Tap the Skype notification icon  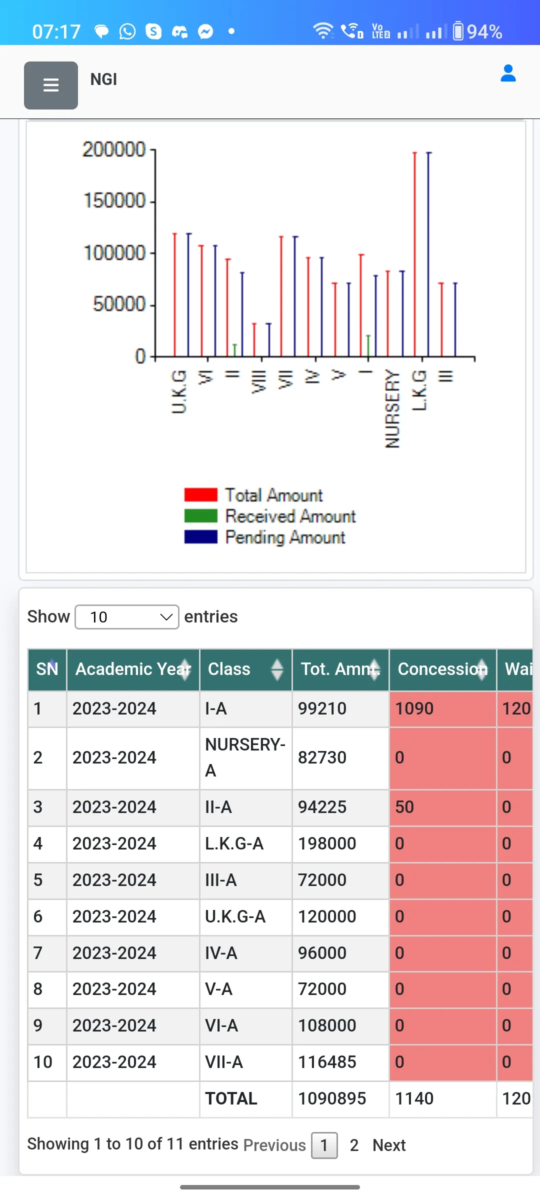[x=153, y=31]
